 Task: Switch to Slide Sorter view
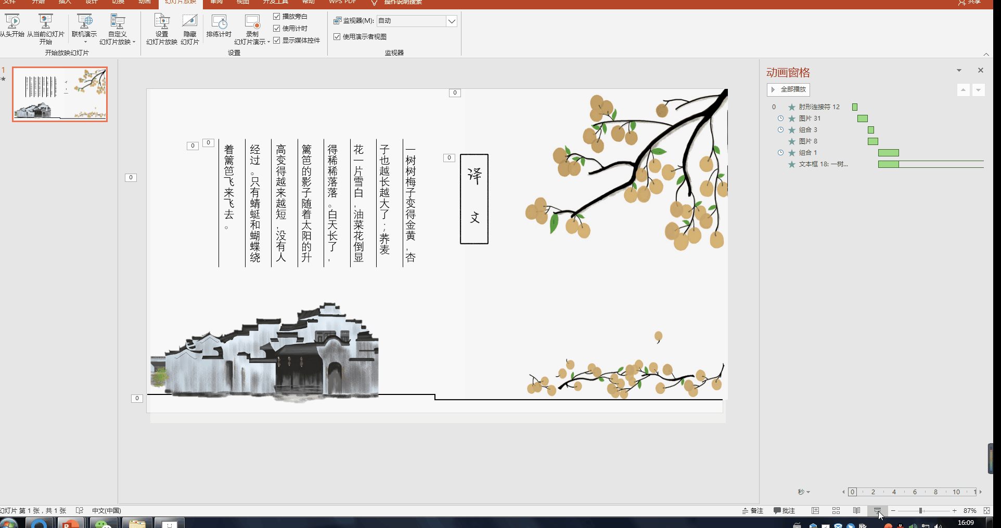tap(836, 511)
